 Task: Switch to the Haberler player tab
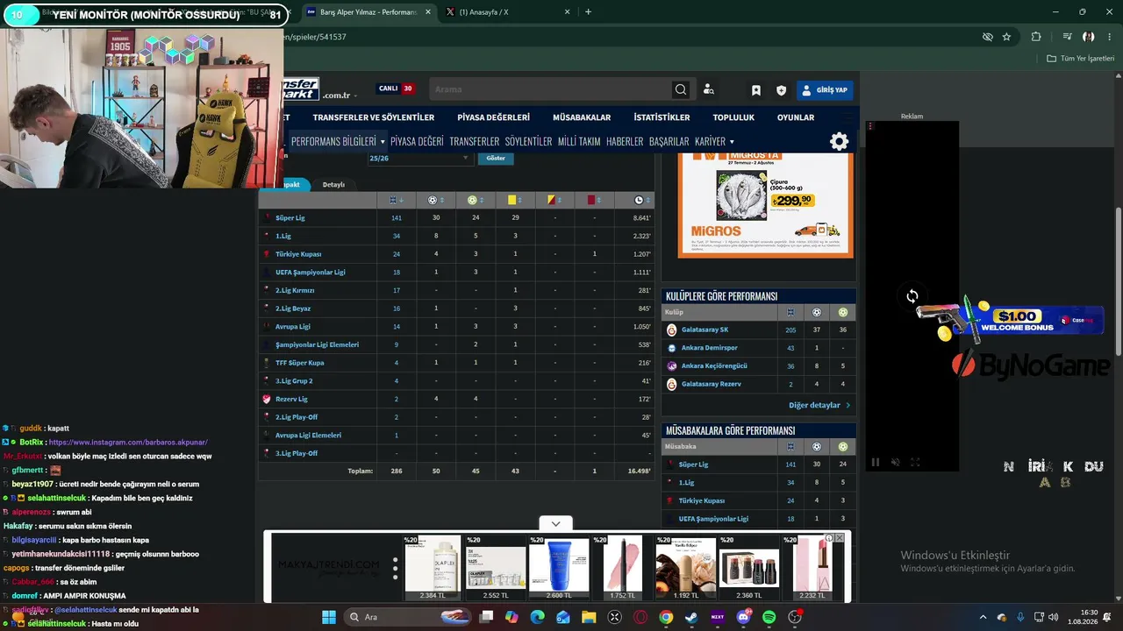[x=625, y=142]
